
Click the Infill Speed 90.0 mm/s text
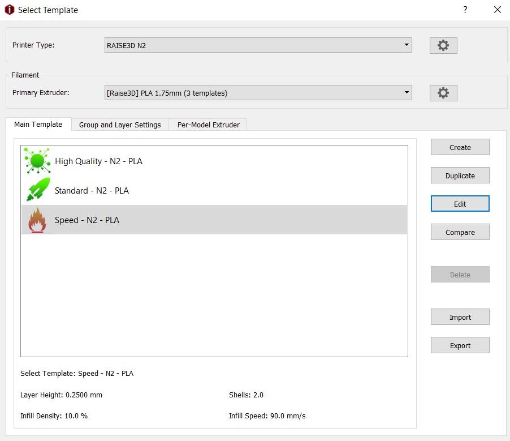coord(267,416)
